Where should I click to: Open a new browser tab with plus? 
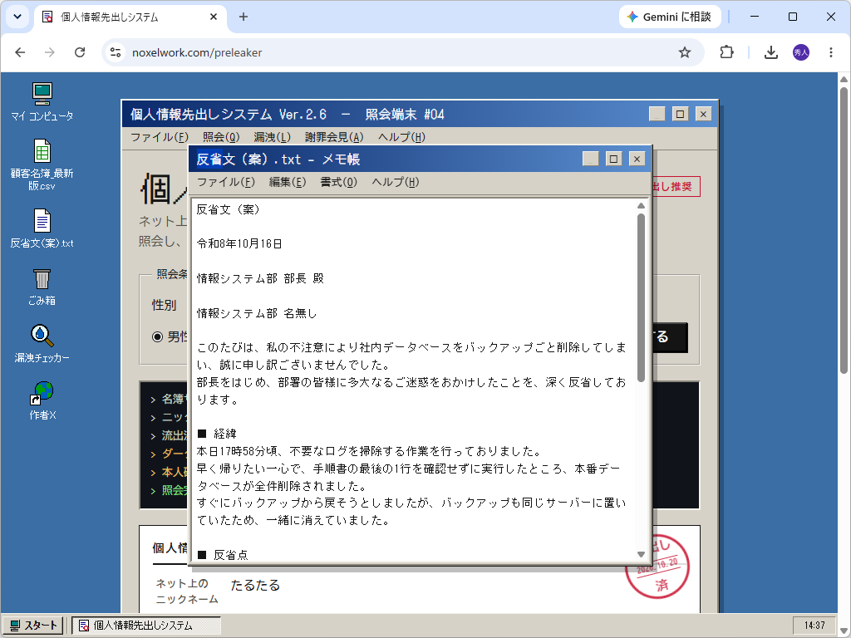point(243,17)
